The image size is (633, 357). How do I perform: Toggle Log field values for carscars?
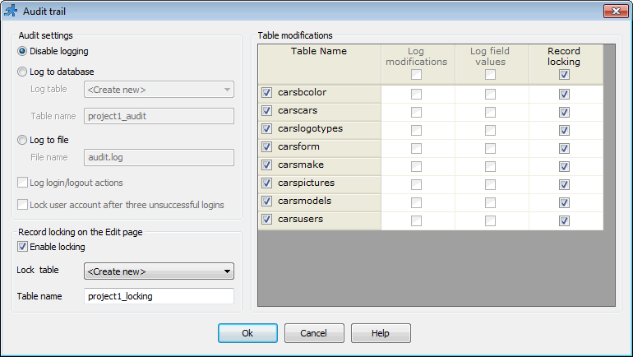490,112
